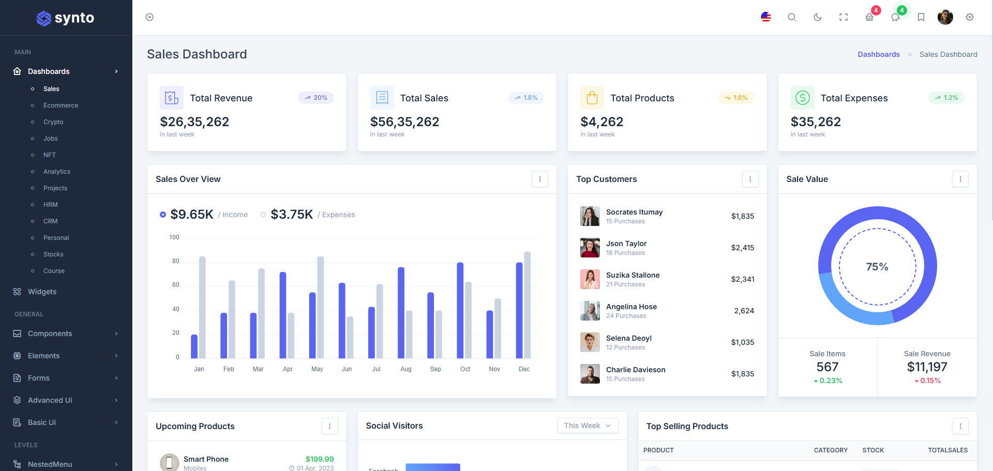This screenshot has width=993, height=471.
Task: Click the Dashboards home icon
Action: point(17,71)
